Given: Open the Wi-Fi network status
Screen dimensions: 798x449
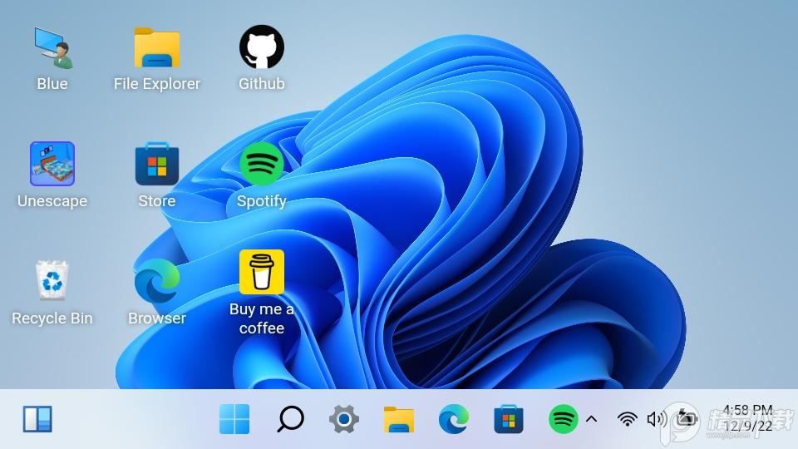Looking at the screenshot, I should point(628,419).
